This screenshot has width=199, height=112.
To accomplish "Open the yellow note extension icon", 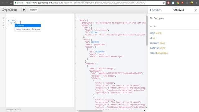I will (x=192, y=3).
